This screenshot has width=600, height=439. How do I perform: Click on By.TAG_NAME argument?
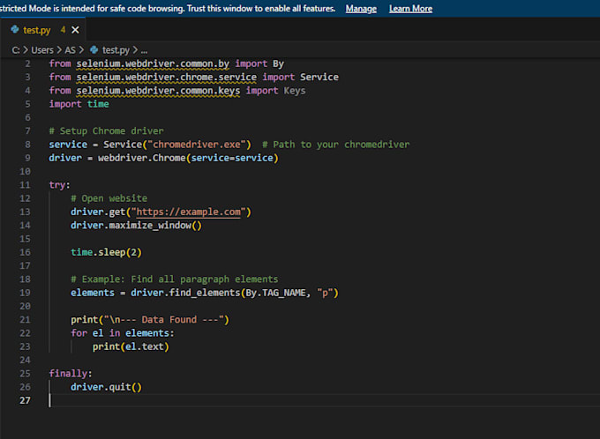click(x=275, y=293)
